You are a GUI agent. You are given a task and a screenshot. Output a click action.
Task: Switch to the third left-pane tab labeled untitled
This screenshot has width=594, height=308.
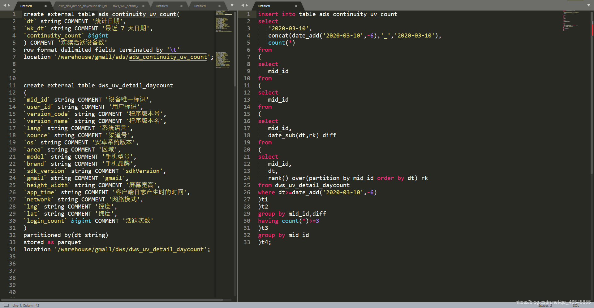coord(162,6)
